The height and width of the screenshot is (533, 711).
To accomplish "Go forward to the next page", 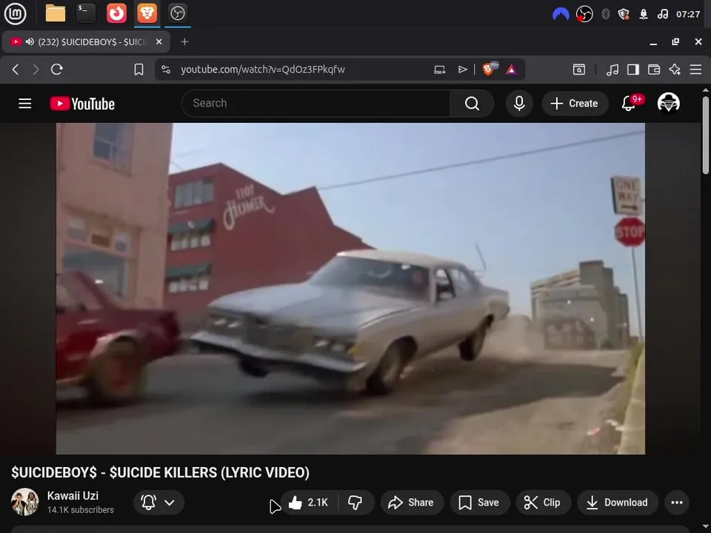I will pos(36,70).
